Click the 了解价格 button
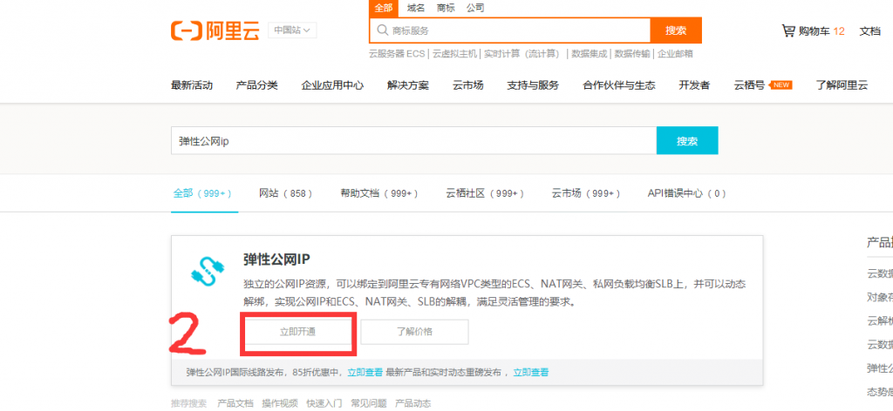The image size is (893, 411). pos(414,332)
